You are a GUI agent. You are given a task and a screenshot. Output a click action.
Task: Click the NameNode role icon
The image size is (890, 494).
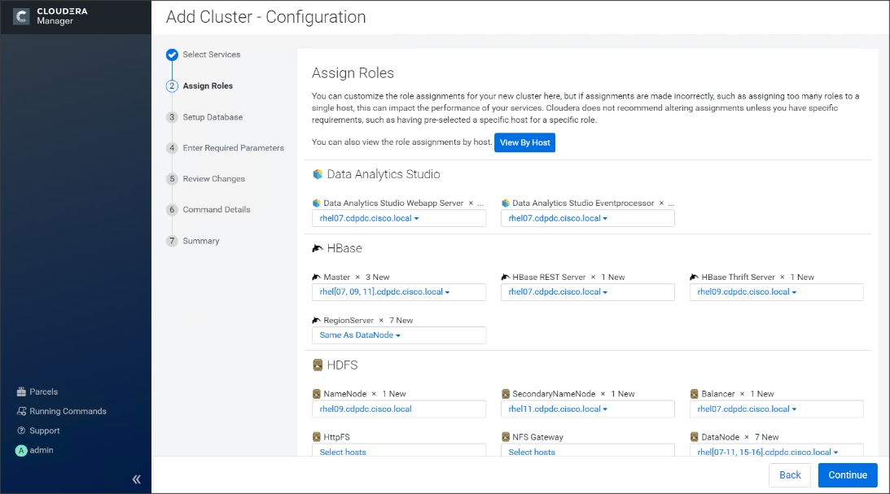click(317, 394)
